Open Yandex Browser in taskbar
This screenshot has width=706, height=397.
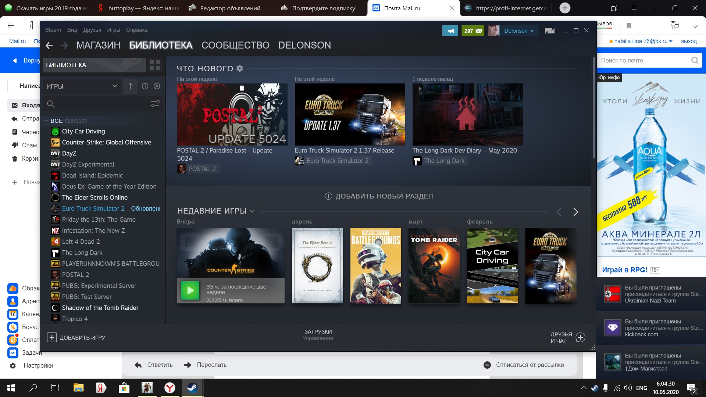pyautogui.click(x=170, y=388)
